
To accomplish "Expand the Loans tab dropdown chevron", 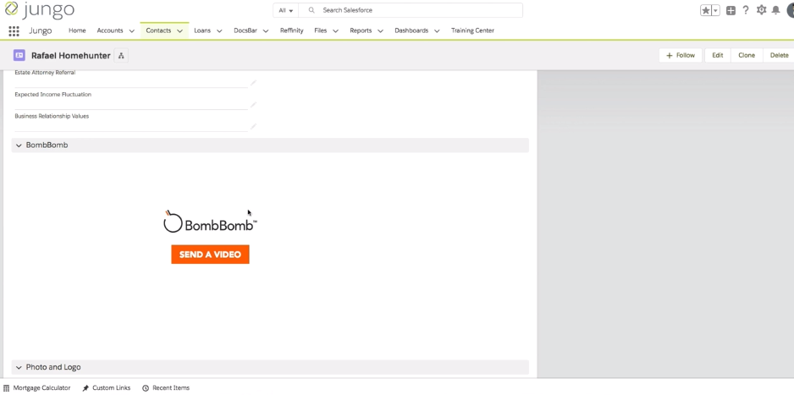I will 219,30.
